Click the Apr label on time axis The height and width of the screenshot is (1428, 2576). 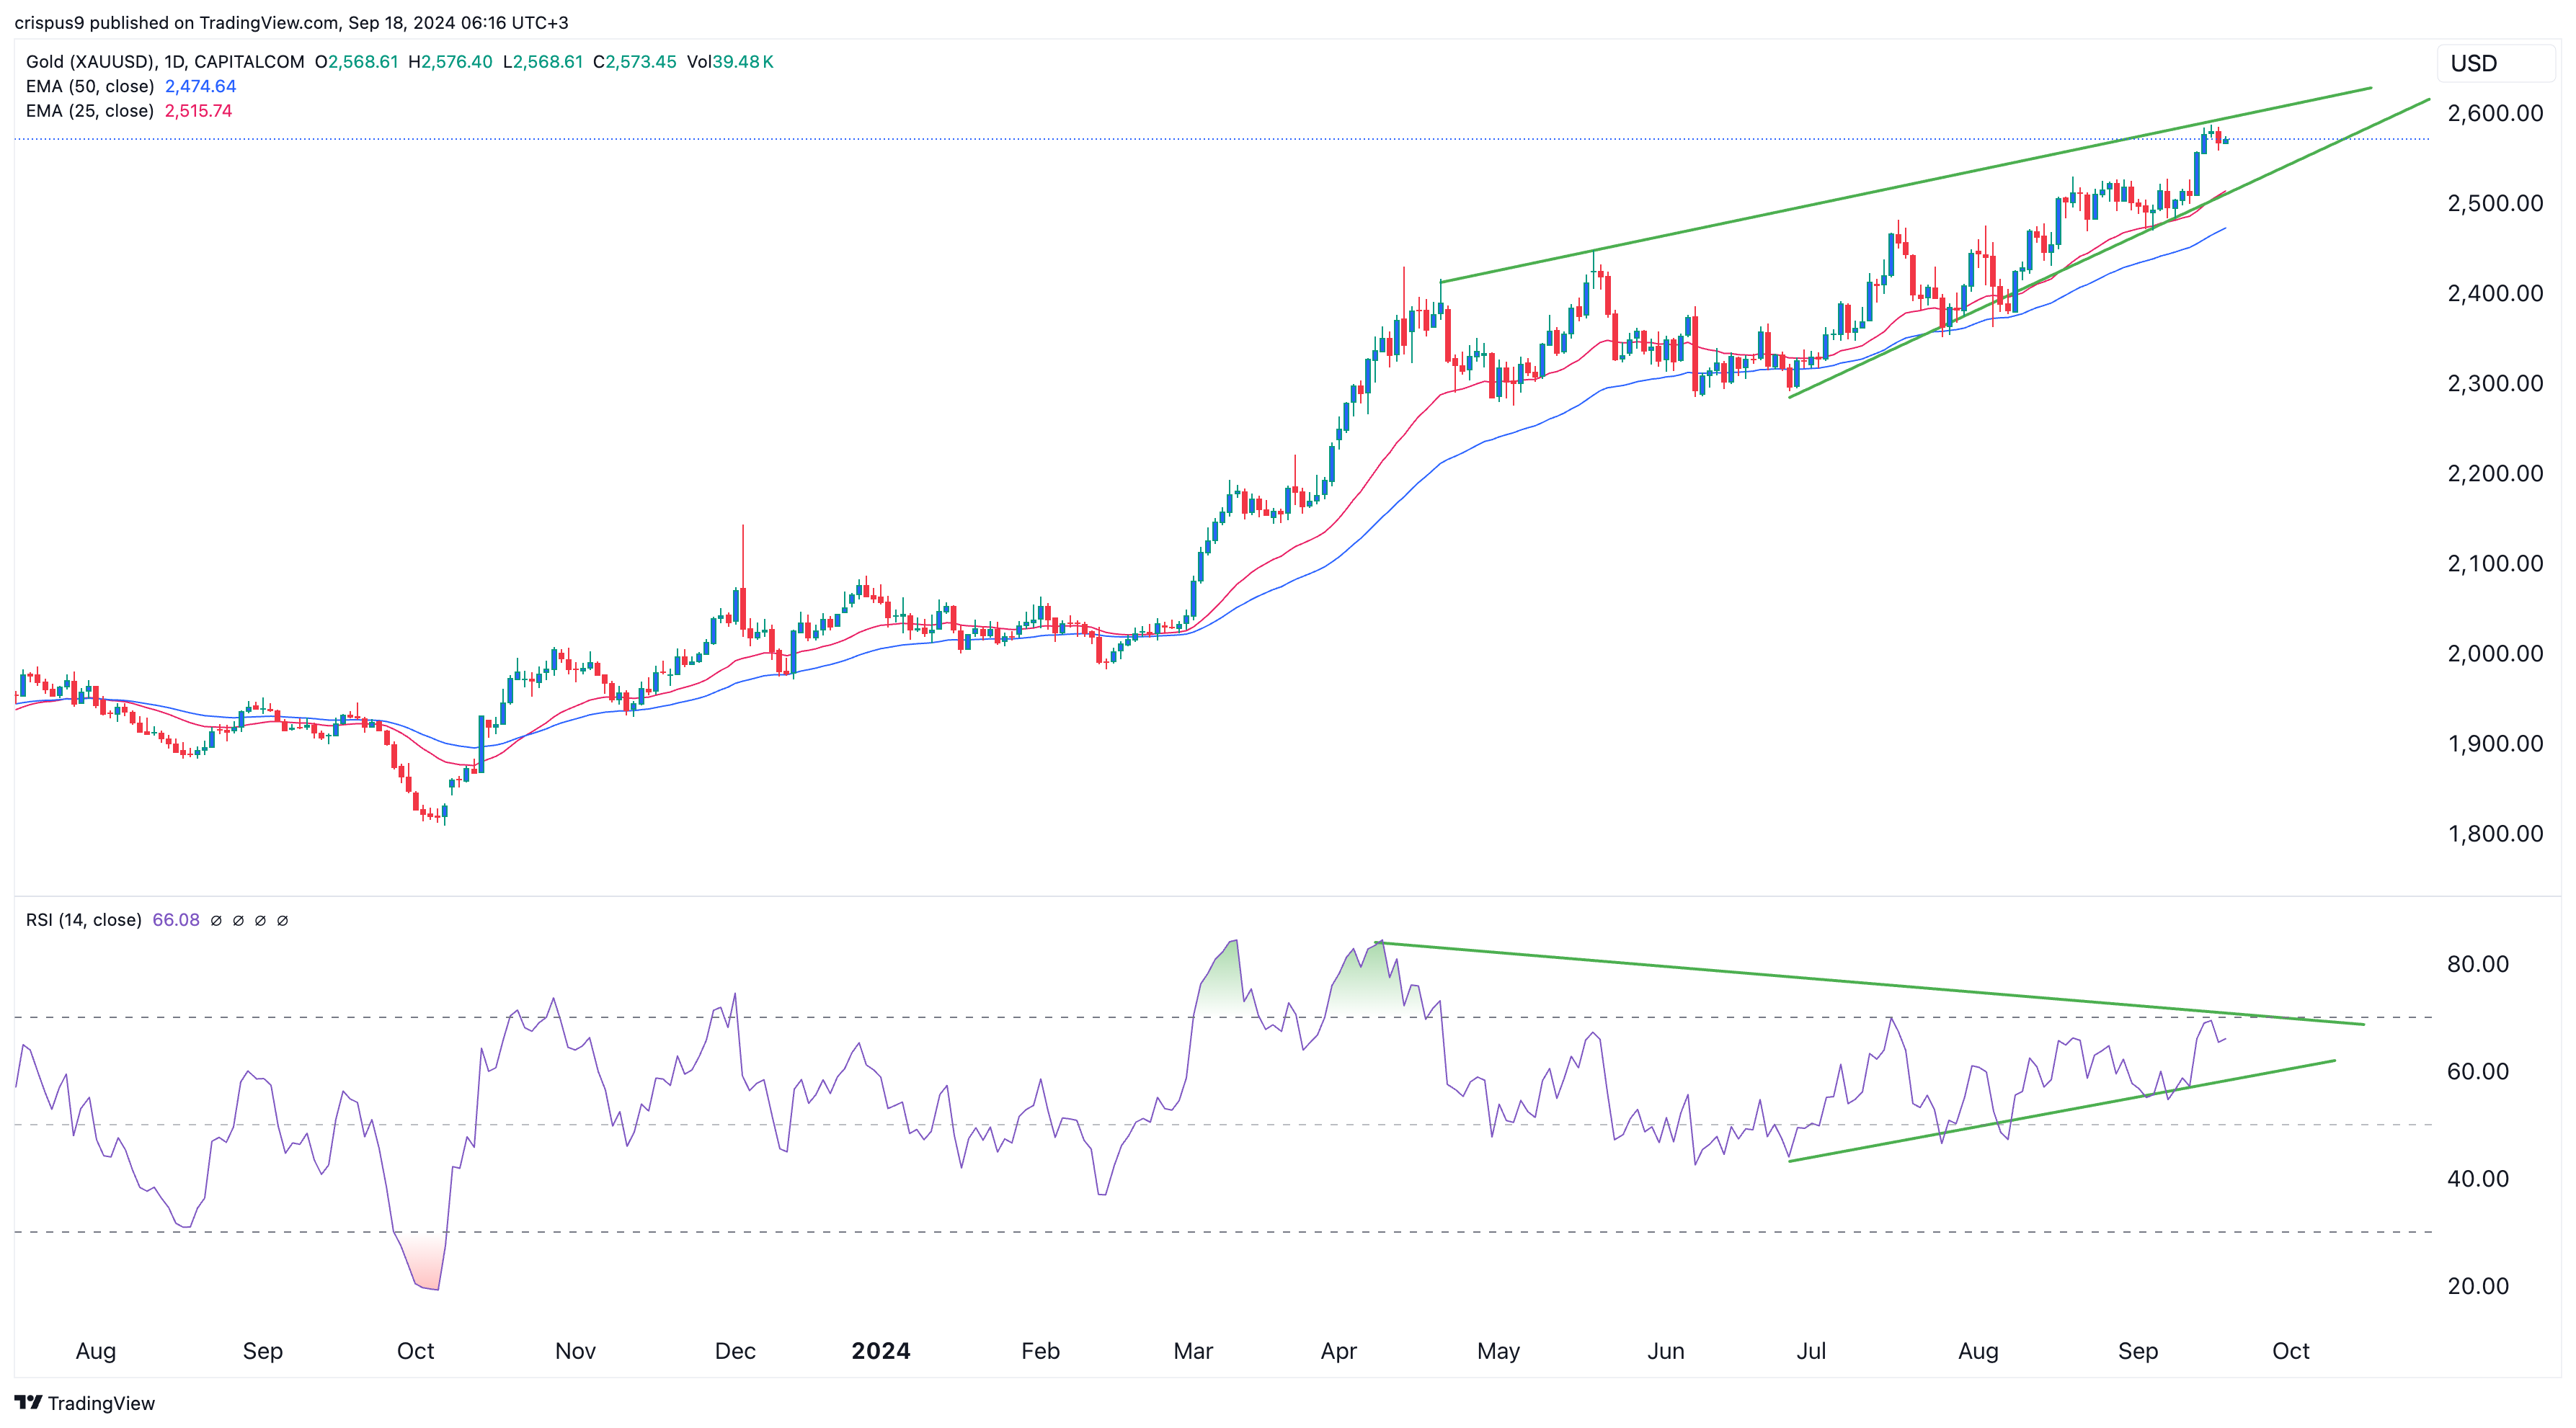coord(1339,1351)
